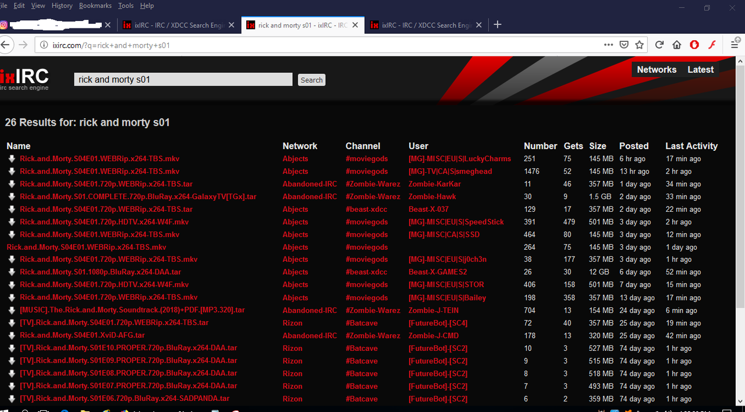Click the Search button
The image size is (745, 412).
pyautogui.click(x=311, y=80)
